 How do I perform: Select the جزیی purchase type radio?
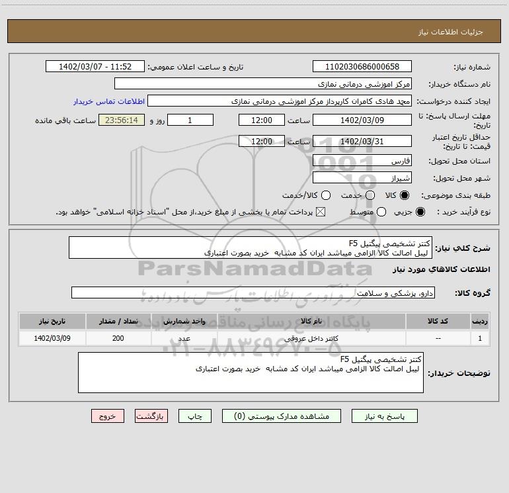(x=420, y=212)
